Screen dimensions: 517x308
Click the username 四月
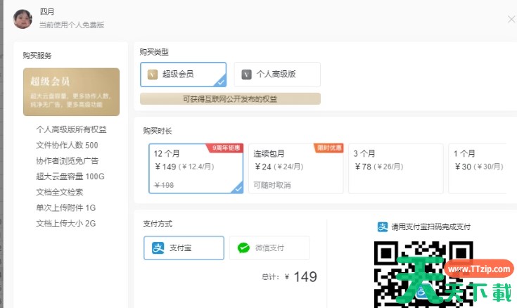pyautogui.click(x=47, y=12)
